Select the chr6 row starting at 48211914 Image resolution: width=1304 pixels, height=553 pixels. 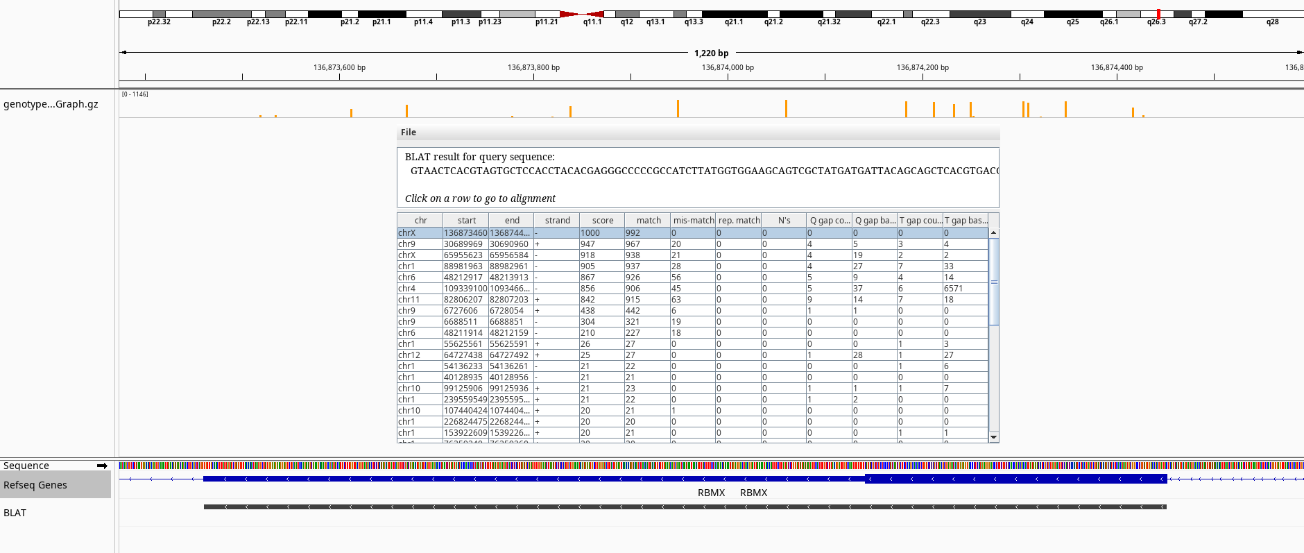tap(692, 333)
